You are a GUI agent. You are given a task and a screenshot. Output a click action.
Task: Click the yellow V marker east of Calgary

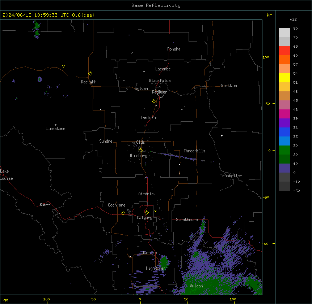pos(155,211)
